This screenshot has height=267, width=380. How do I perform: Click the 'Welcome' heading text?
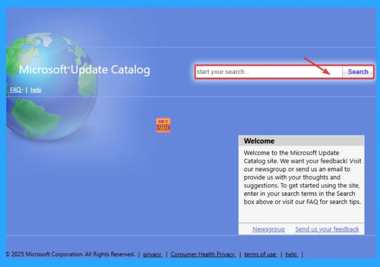pos(259,141)
